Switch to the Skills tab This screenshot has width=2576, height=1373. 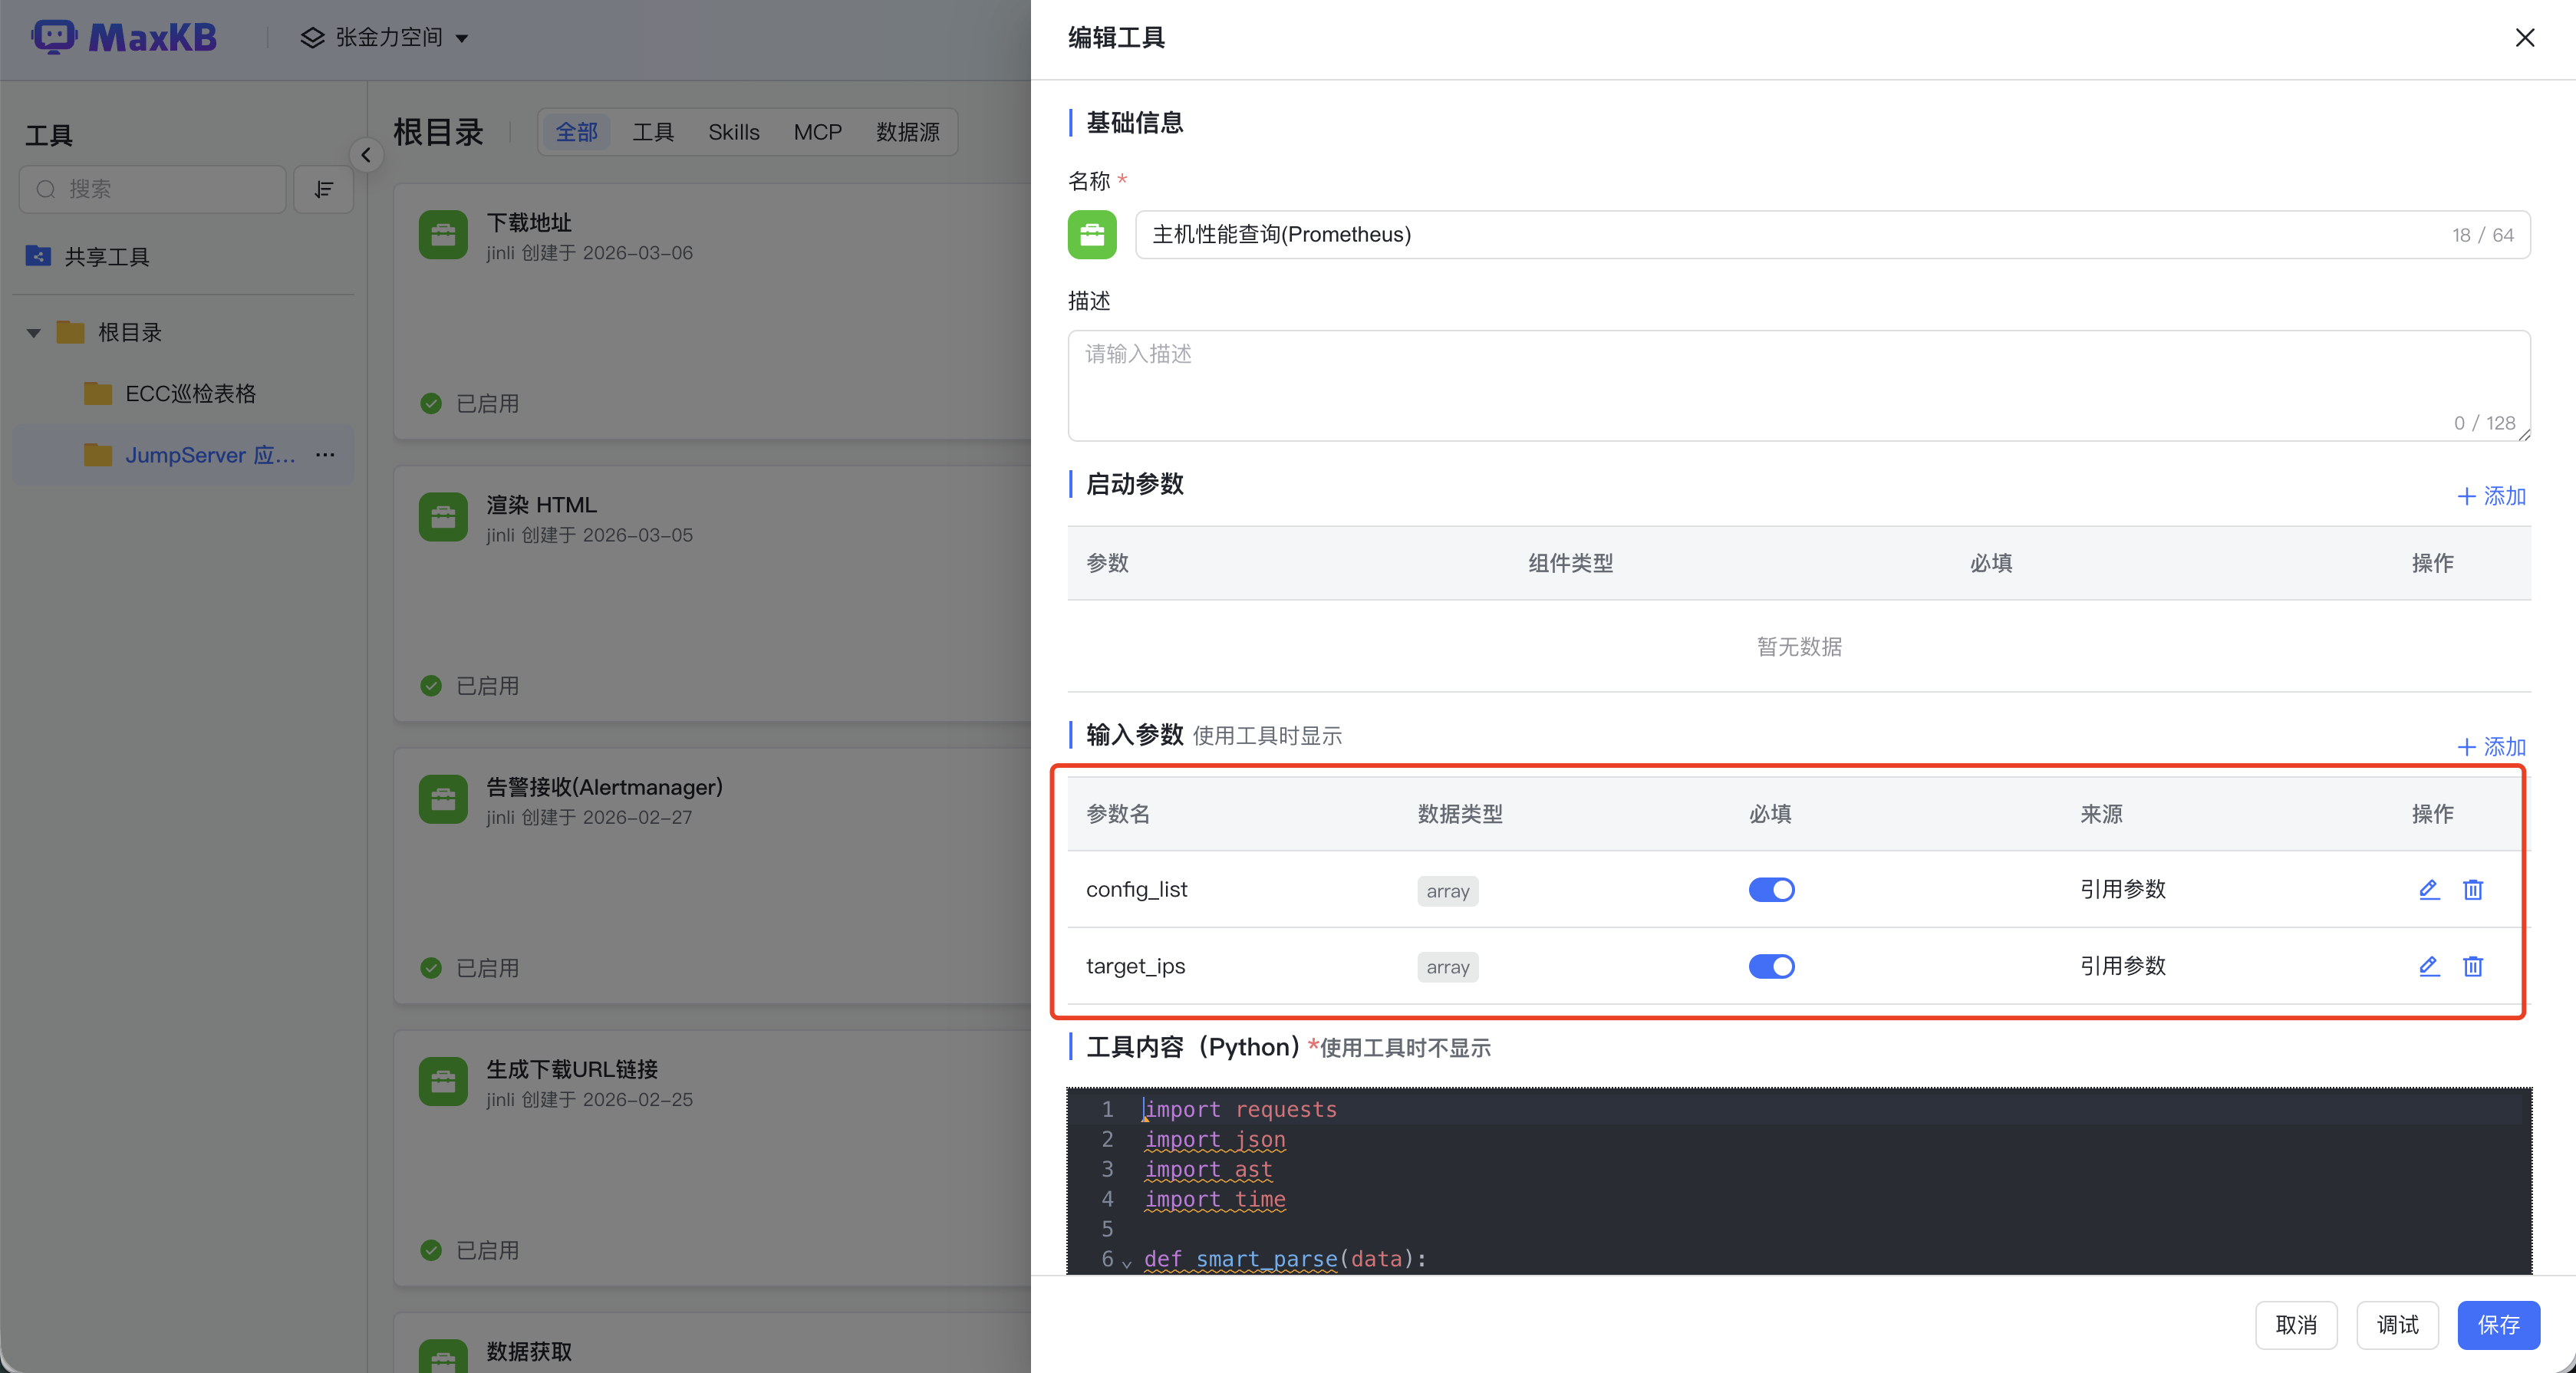(733, 132)
